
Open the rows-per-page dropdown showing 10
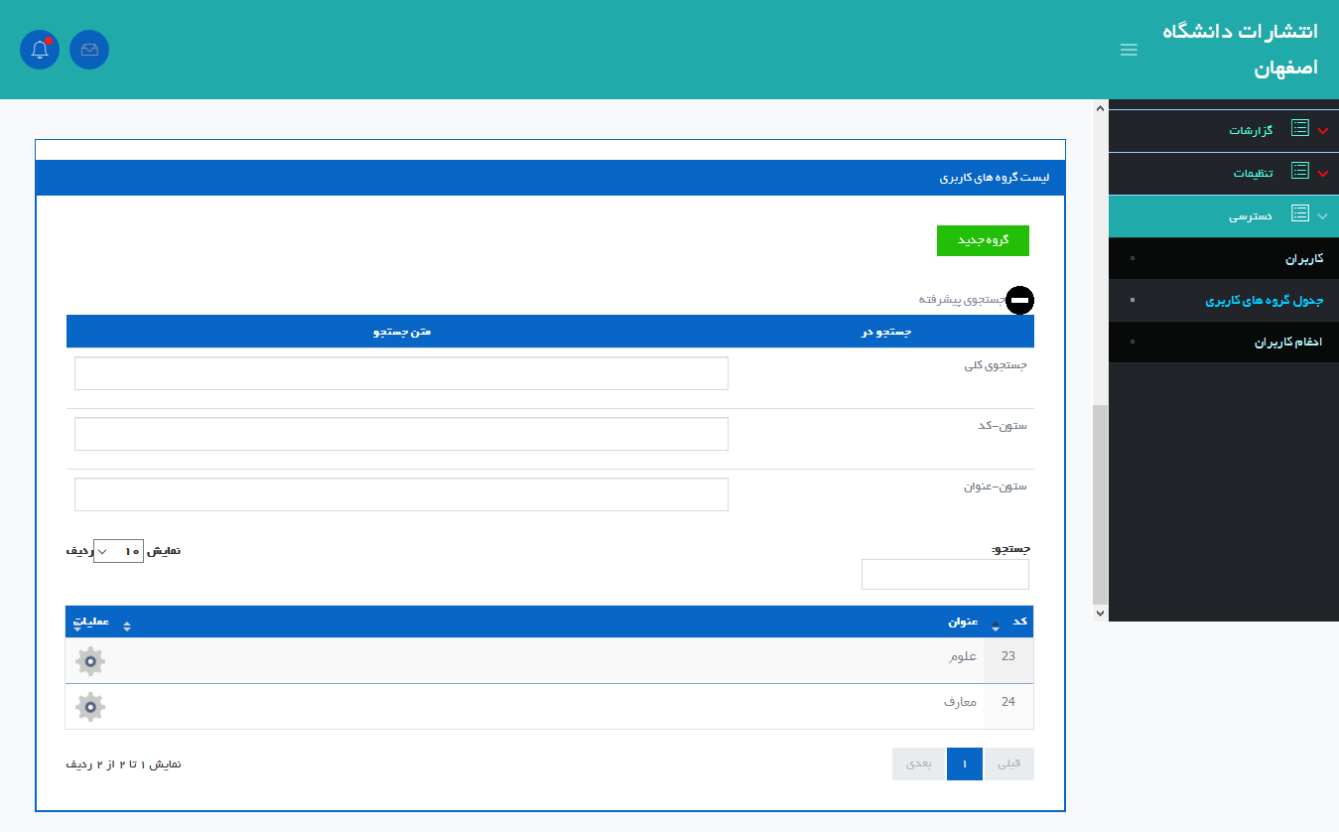coord(118,551)
